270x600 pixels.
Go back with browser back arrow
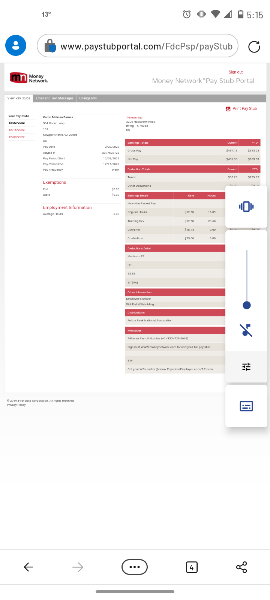pos(28,567)
